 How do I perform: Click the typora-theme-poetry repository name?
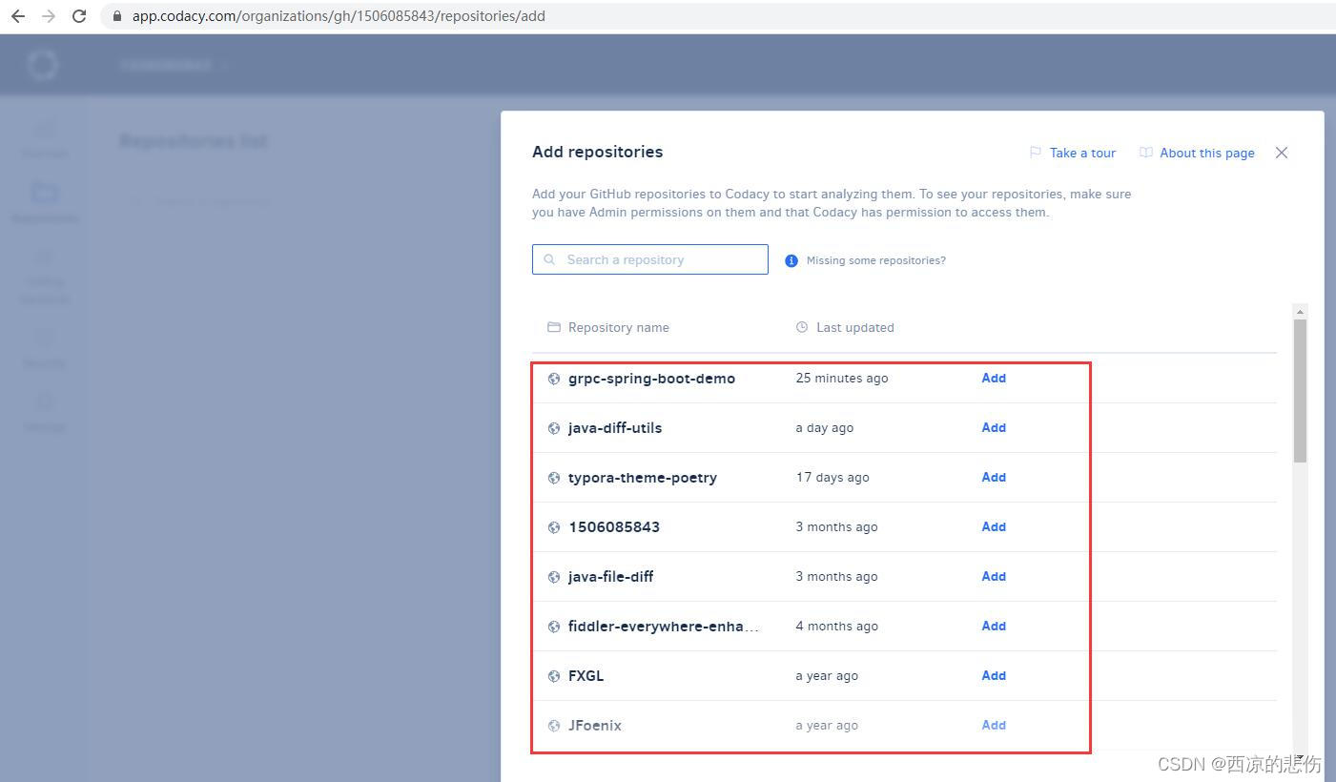pos(643,478)
